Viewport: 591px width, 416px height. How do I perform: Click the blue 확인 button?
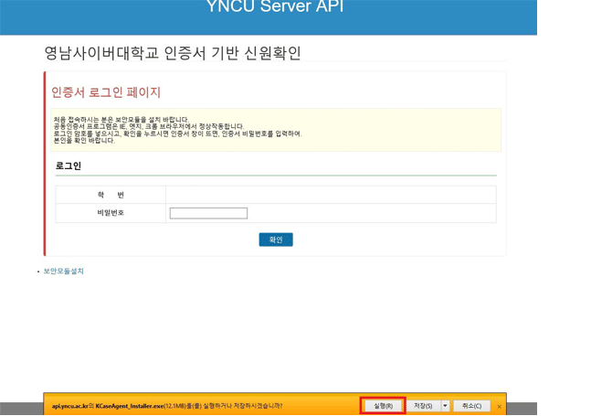[276, 240]
